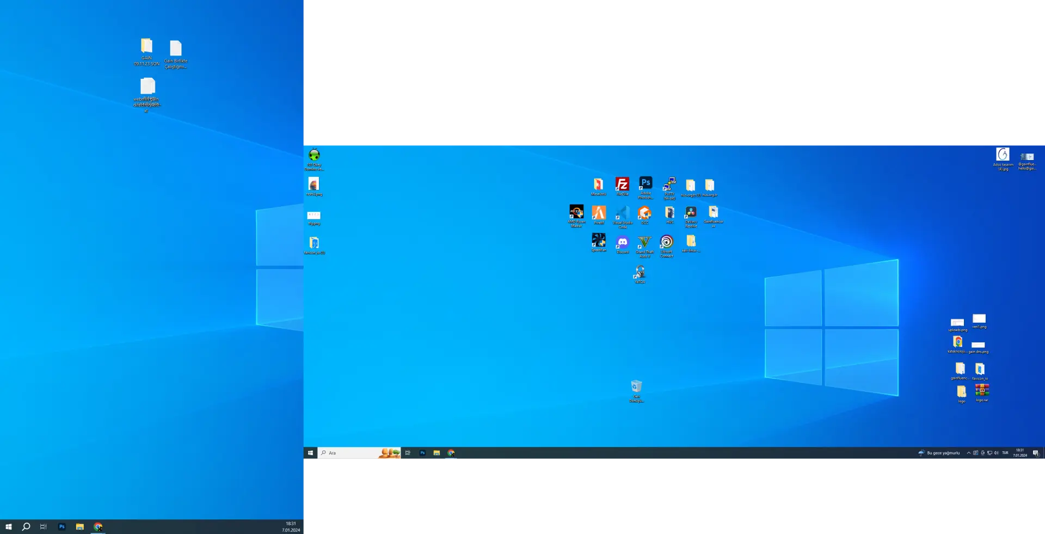
Task: Expand the hidden system tray icons chevron
Action: coord(969,453)
